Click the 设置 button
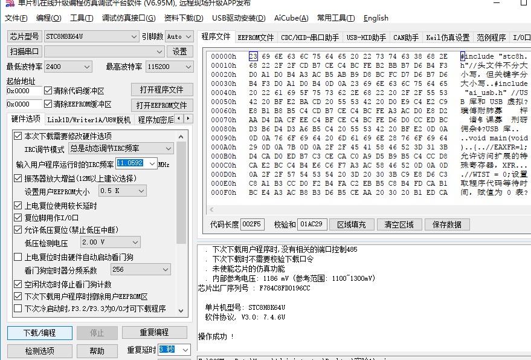531x360 pixels. tap(180, 51)
